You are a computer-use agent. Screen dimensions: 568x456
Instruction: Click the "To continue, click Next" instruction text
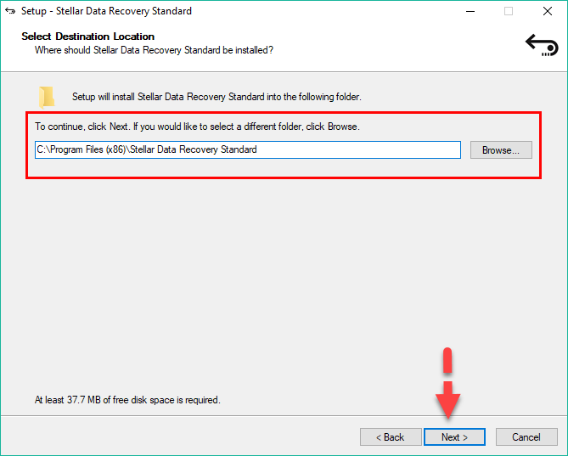[197, 127]
